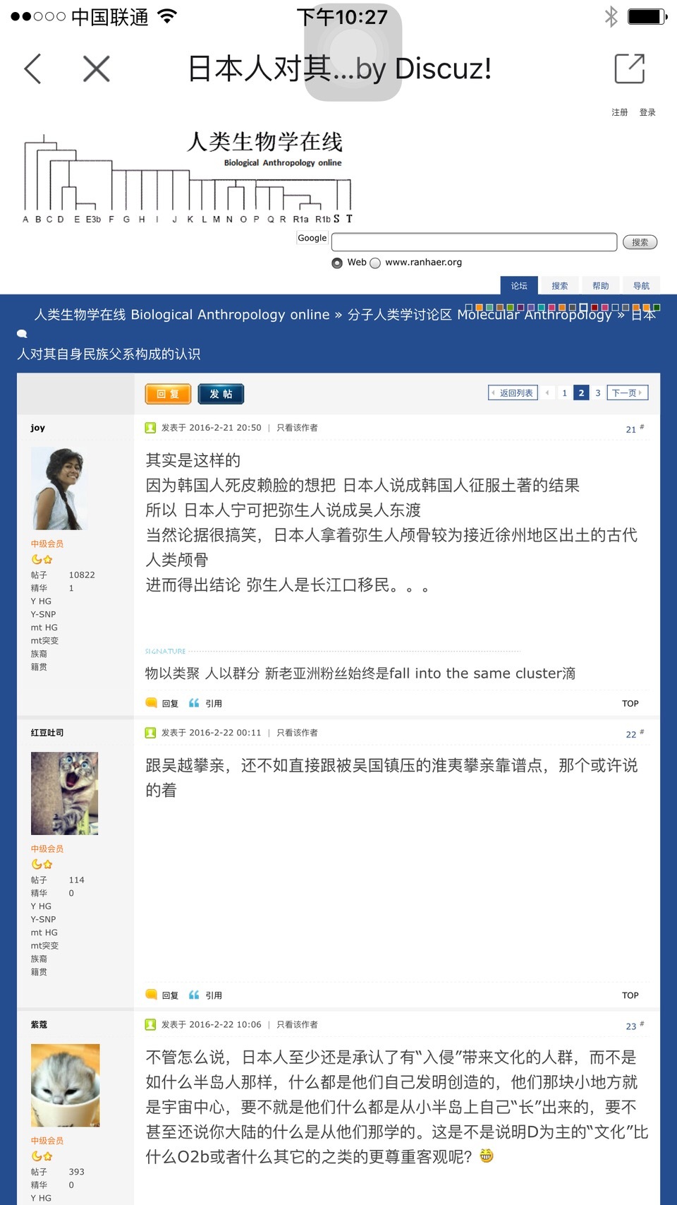The height and width of the screenshot is (1205, 677).
Task: Click the orange 回复 button
Action: pyautogui.click(x=168, y=394)
